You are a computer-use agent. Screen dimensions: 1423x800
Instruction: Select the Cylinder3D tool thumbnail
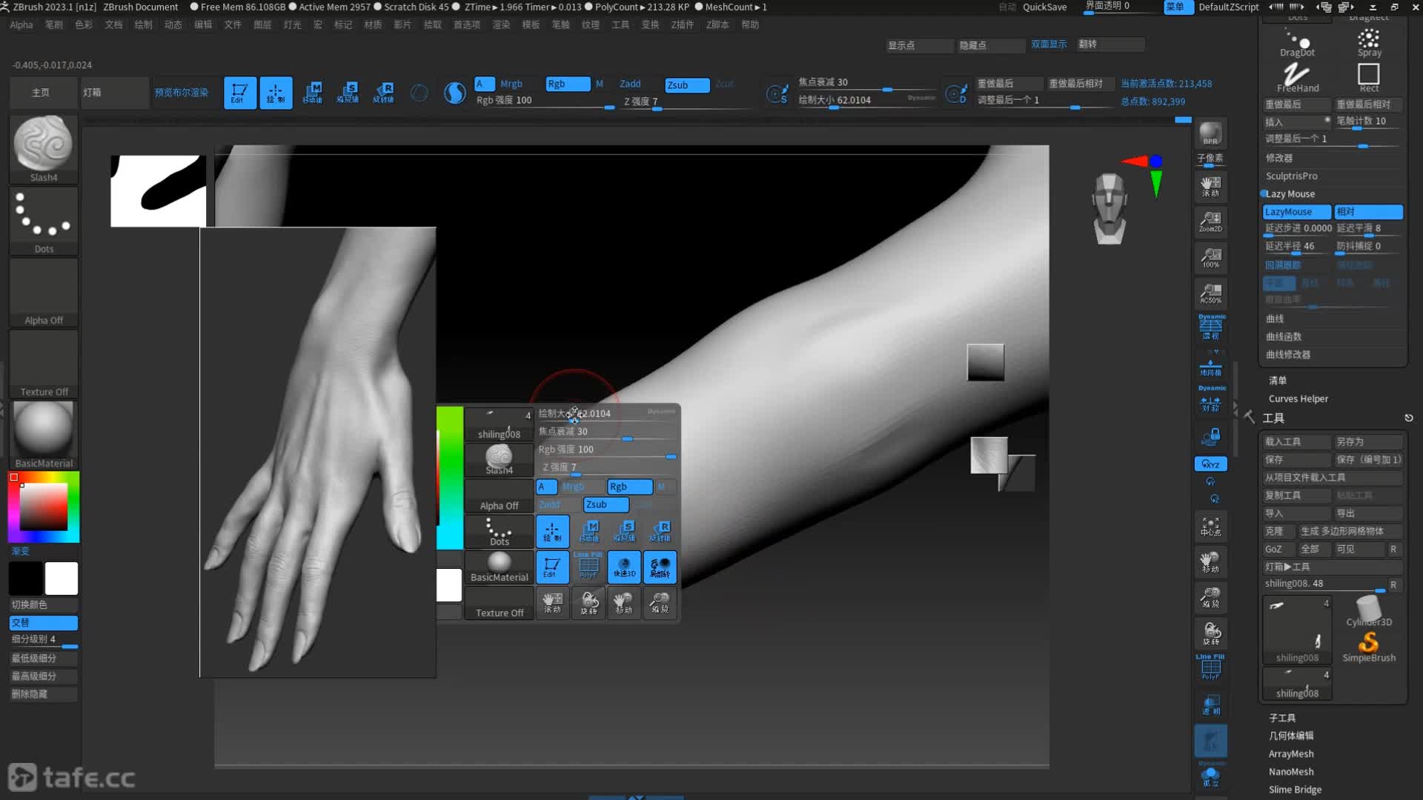(1368, 612)
